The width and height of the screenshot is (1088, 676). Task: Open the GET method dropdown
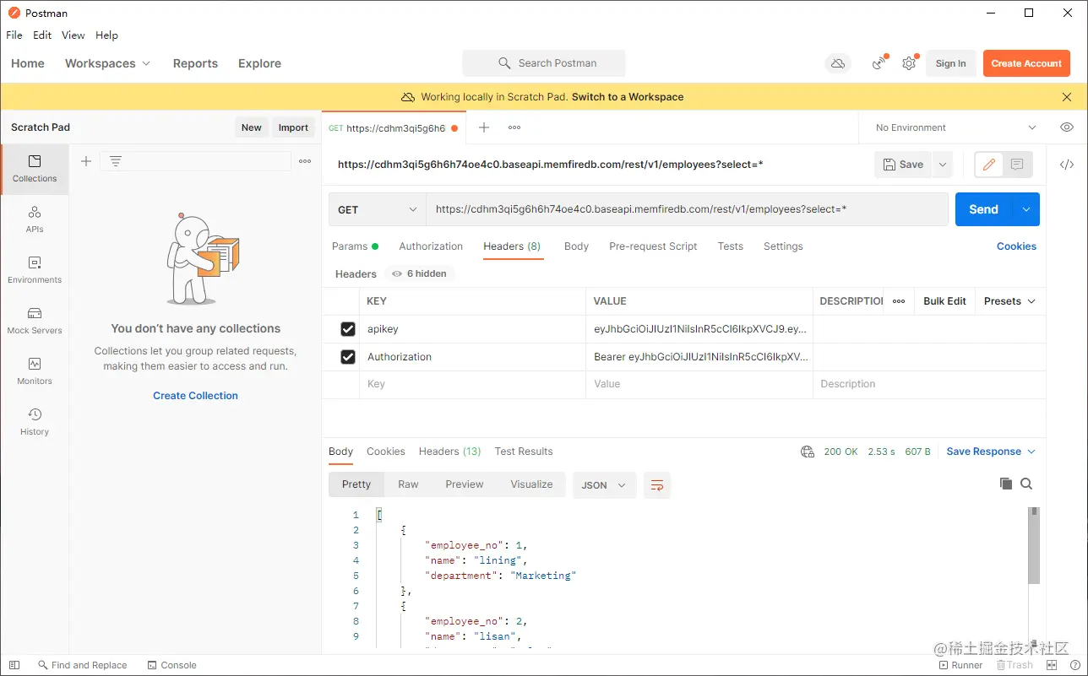click(x=377, y=209)
